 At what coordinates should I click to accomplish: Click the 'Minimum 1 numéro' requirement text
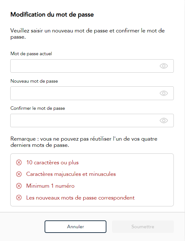pos(50,186)
